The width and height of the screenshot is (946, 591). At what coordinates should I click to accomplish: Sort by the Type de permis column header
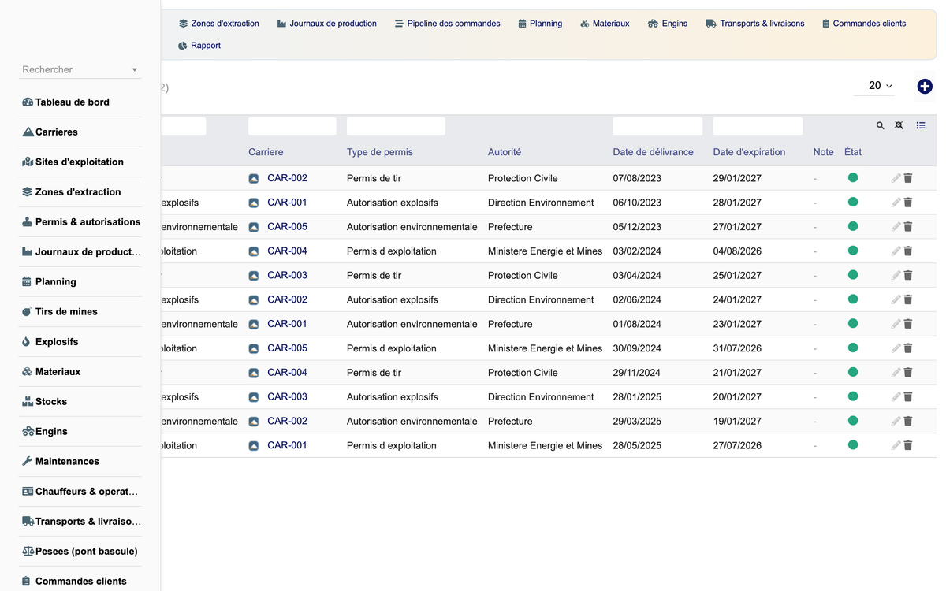(x=380, y=152)
